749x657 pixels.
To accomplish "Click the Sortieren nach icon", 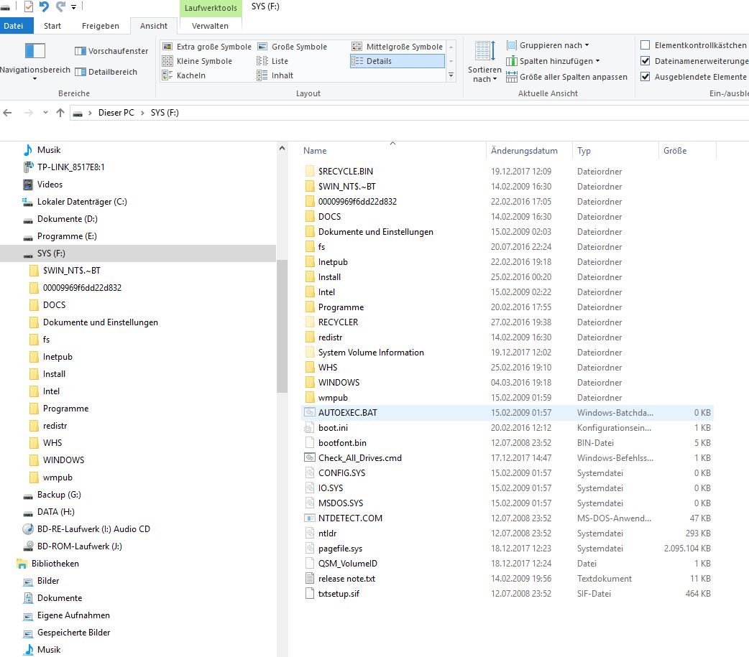I will [484, 52].
